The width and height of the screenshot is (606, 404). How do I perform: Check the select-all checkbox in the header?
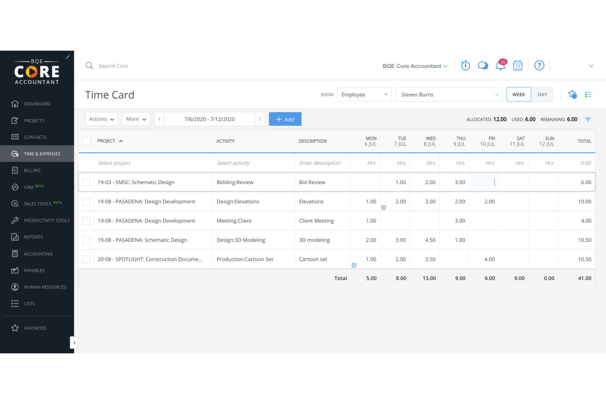(x=86, y=140)
